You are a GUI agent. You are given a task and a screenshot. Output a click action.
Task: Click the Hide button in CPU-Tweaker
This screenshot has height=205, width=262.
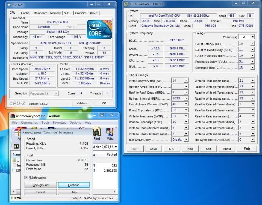point(190,149)
